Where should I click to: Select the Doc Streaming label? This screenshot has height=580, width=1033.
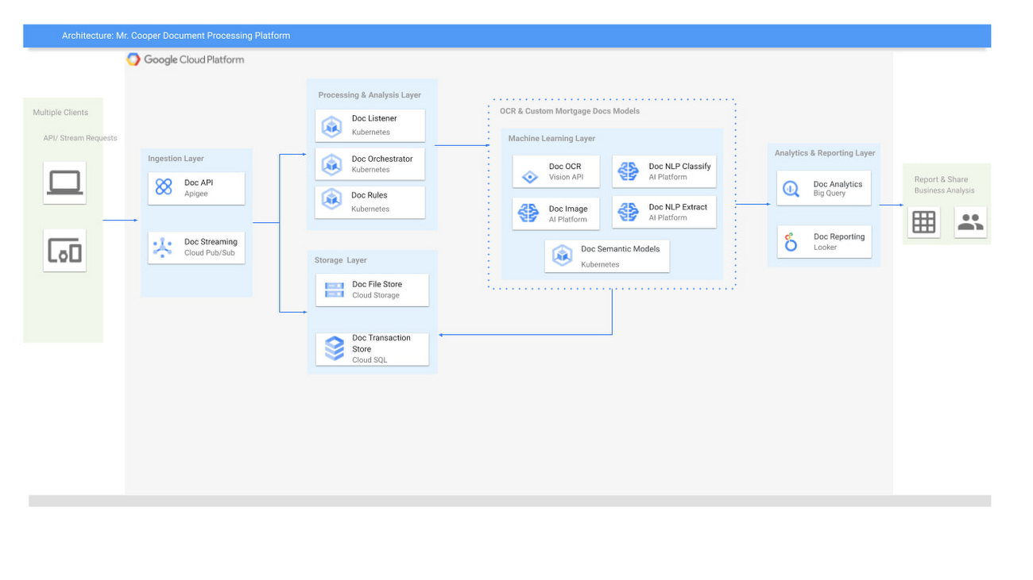tap(211, 242)
